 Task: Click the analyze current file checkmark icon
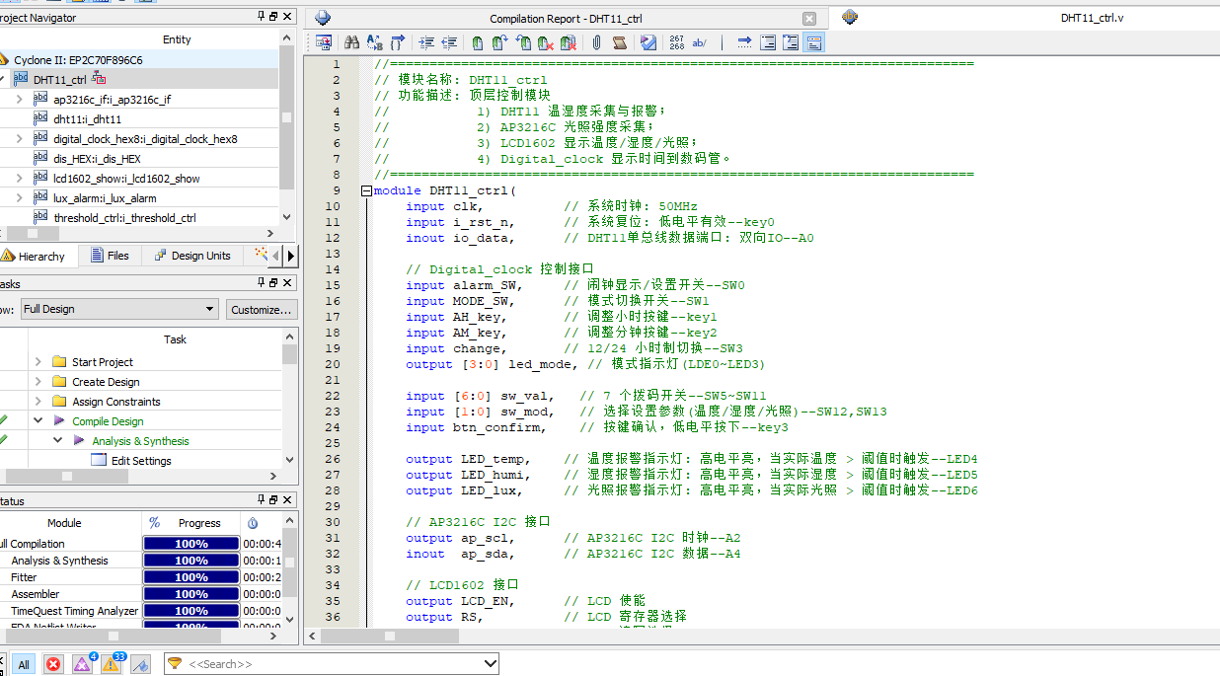click(x=648, y=42)
